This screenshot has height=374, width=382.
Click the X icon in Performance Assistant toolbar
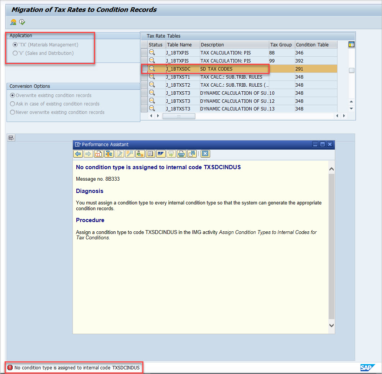[x=205, y=154]
